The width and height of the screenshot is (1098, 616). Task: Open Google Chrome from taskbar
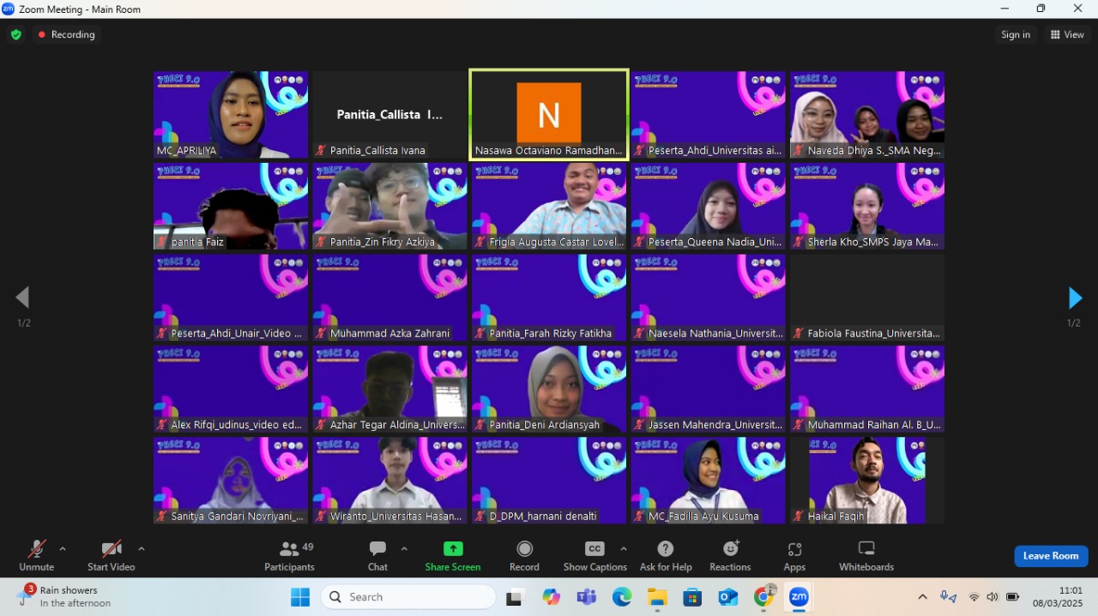pos(763,597)
